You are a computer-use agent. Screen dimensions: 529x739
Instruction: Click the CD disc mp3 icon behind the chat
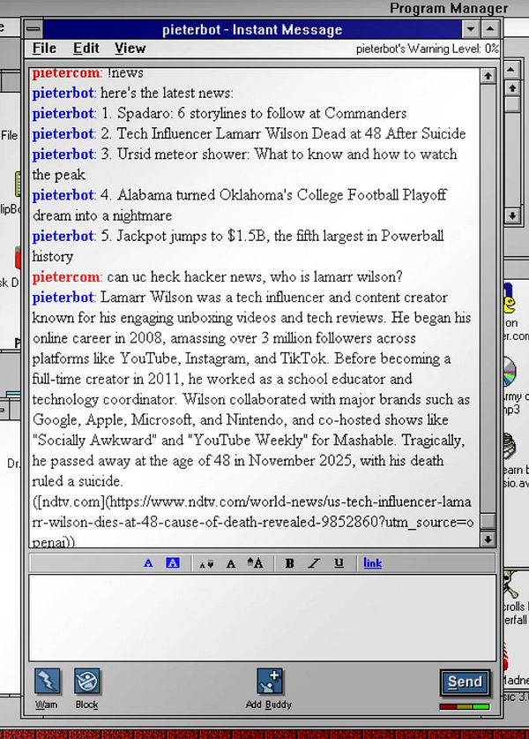[509, 373]
